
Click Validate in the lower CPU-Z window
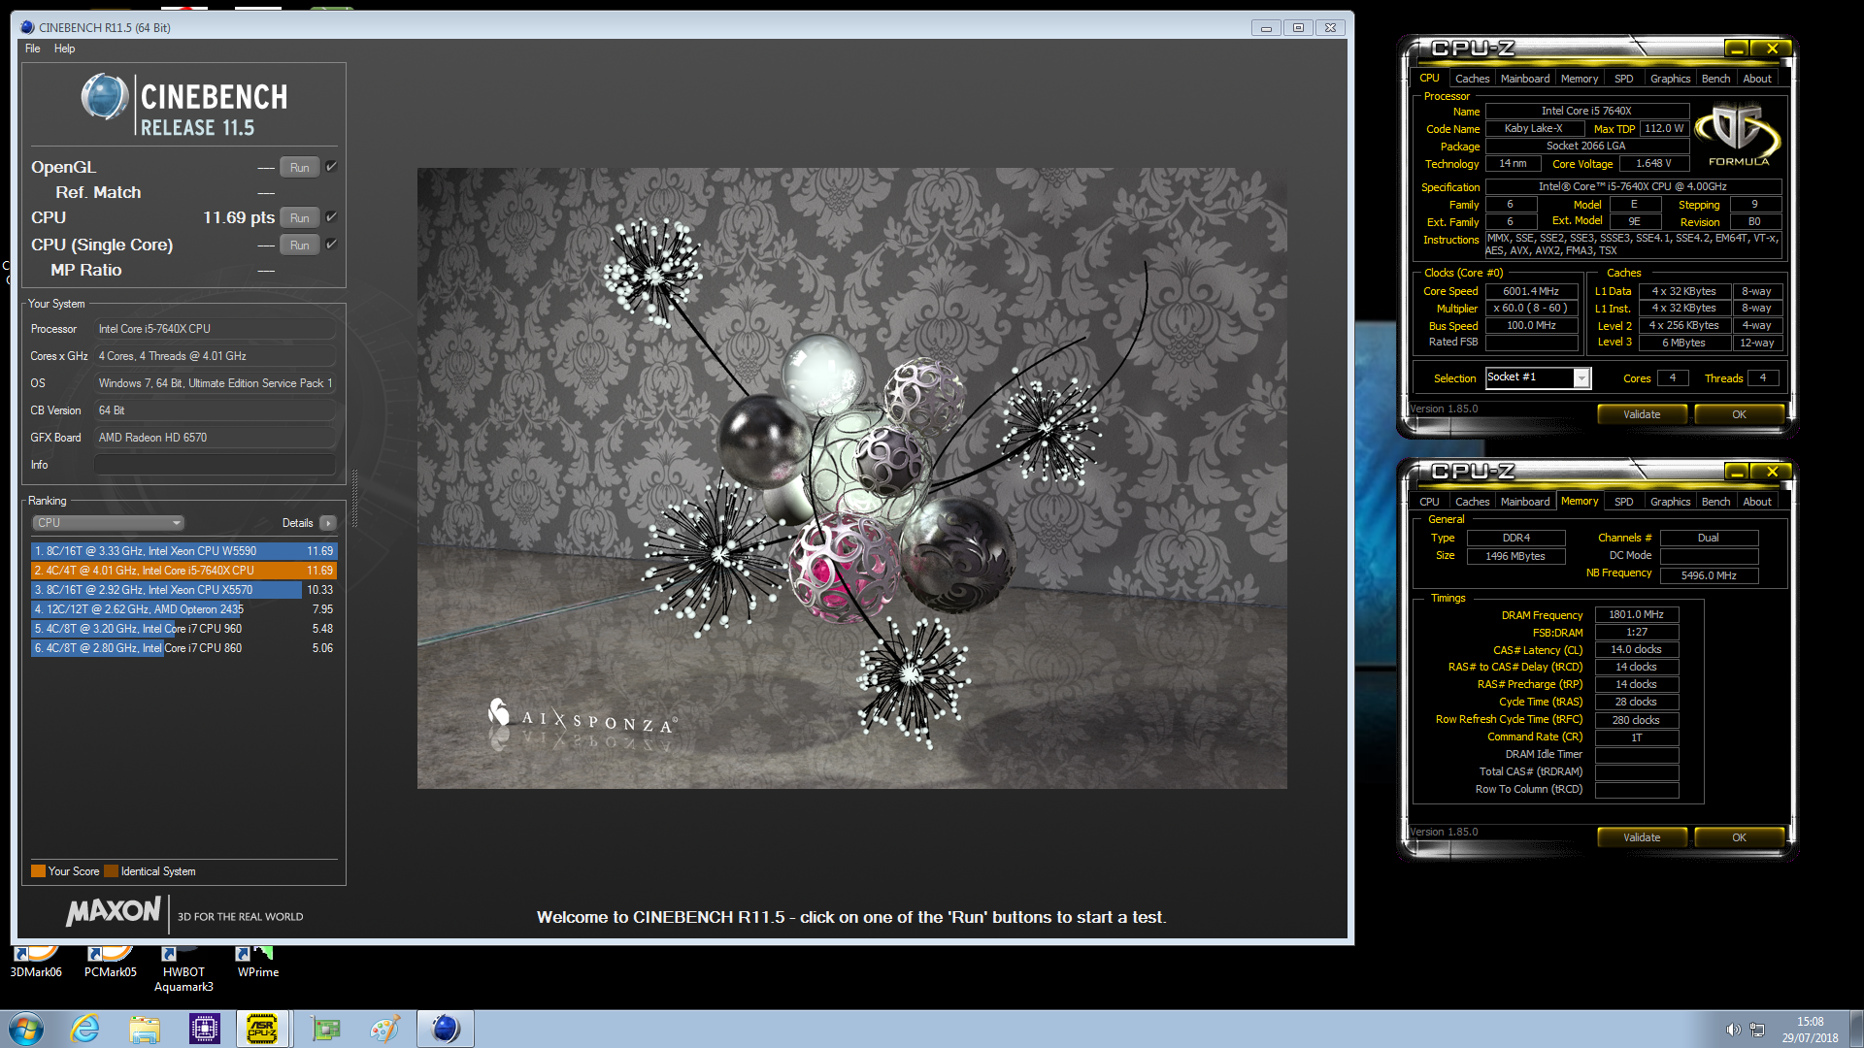coord(1642,837)
